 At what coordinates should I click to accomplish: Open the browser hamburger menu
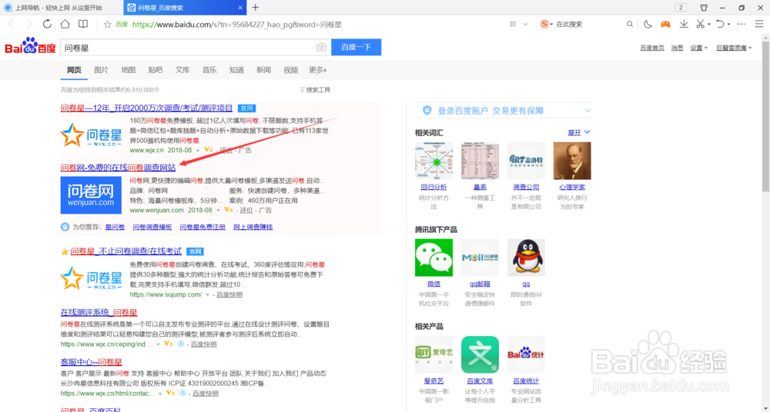tap(759, 24)
